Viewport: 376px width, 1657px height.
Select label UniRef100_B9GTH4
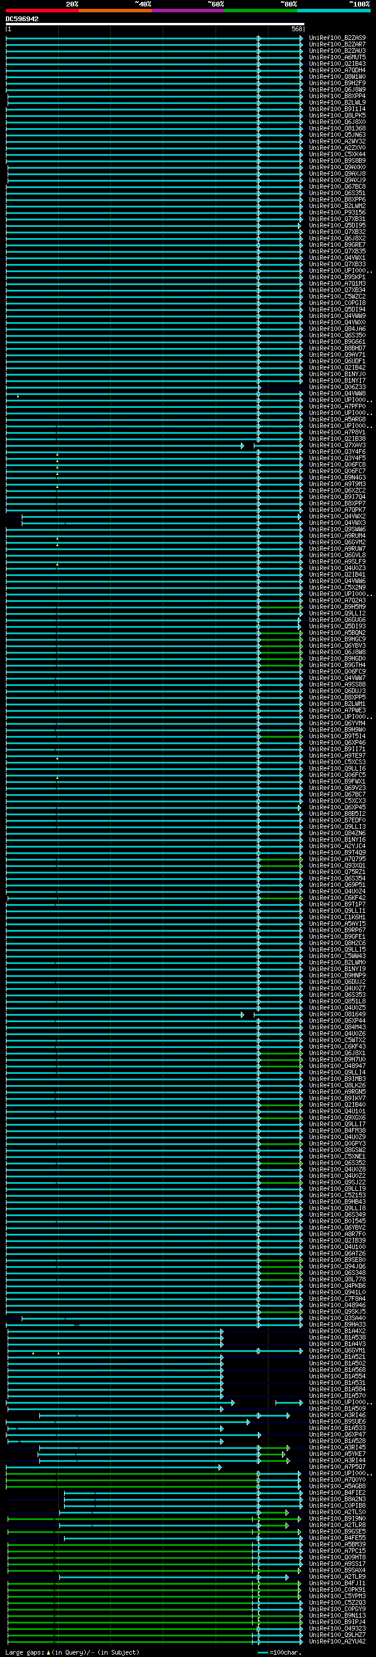337,665
